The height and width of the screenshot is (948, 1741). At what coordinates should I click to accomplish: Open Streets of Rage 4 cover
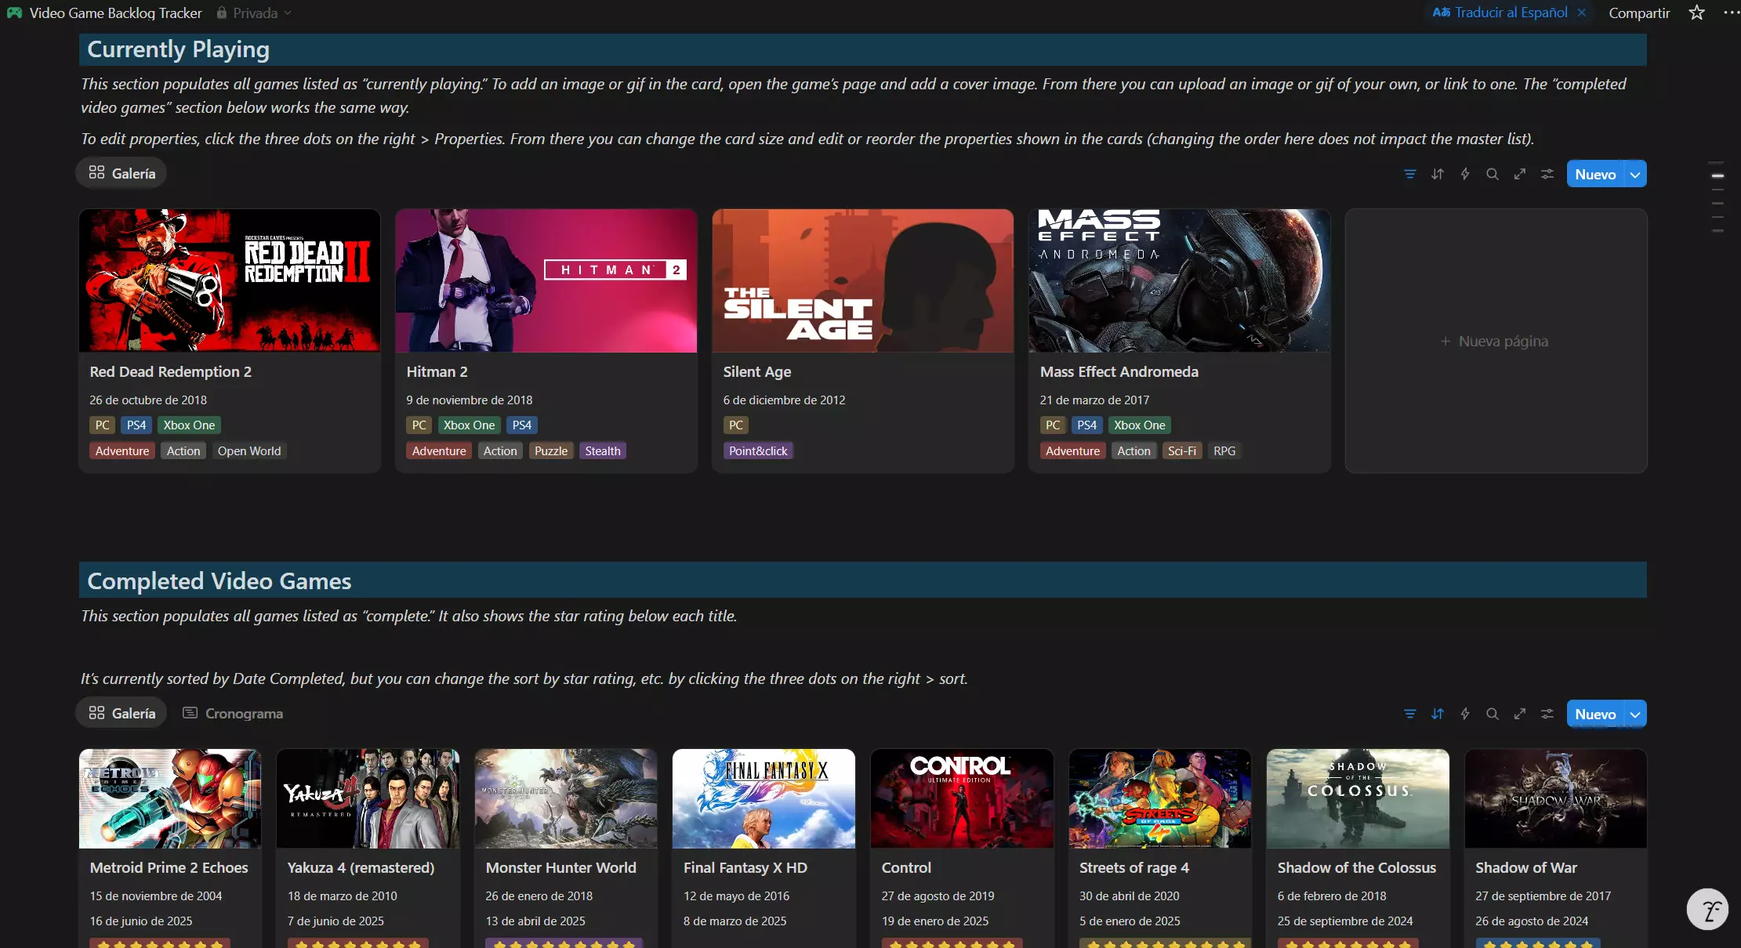pos(1159,798)
